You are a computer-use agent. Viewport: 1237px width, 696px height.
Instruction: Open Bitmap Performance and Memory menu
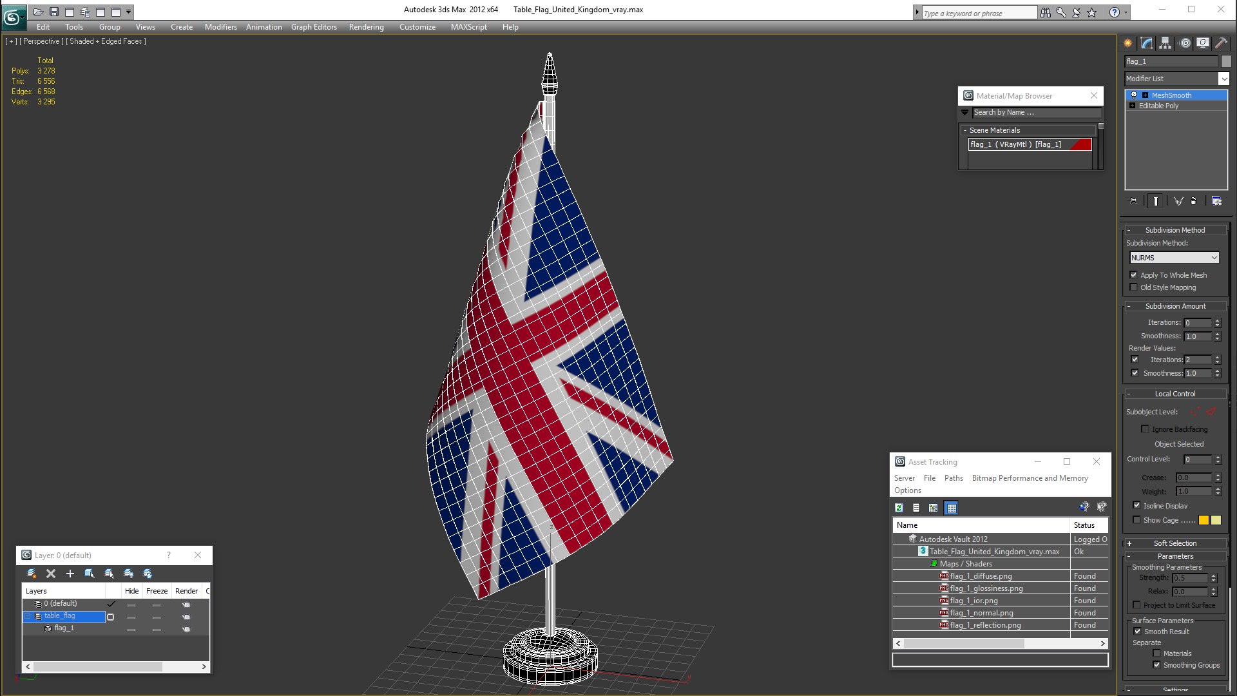pyautogui.click(x=1030, y=478)
